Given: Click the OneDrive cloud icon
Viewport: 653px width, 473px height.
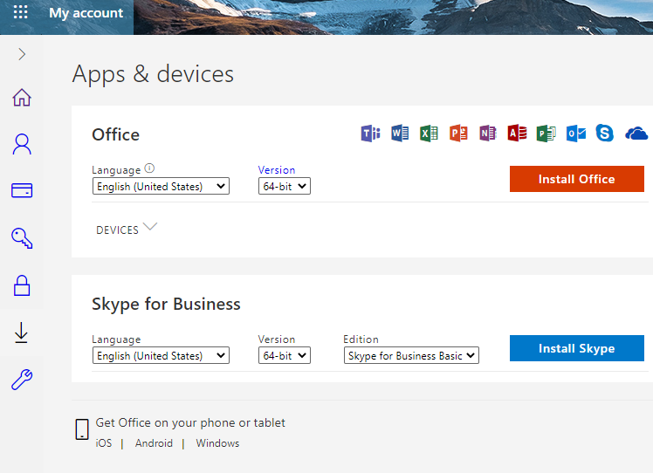Looking at the screenshot, I should (x=636, y=134).
